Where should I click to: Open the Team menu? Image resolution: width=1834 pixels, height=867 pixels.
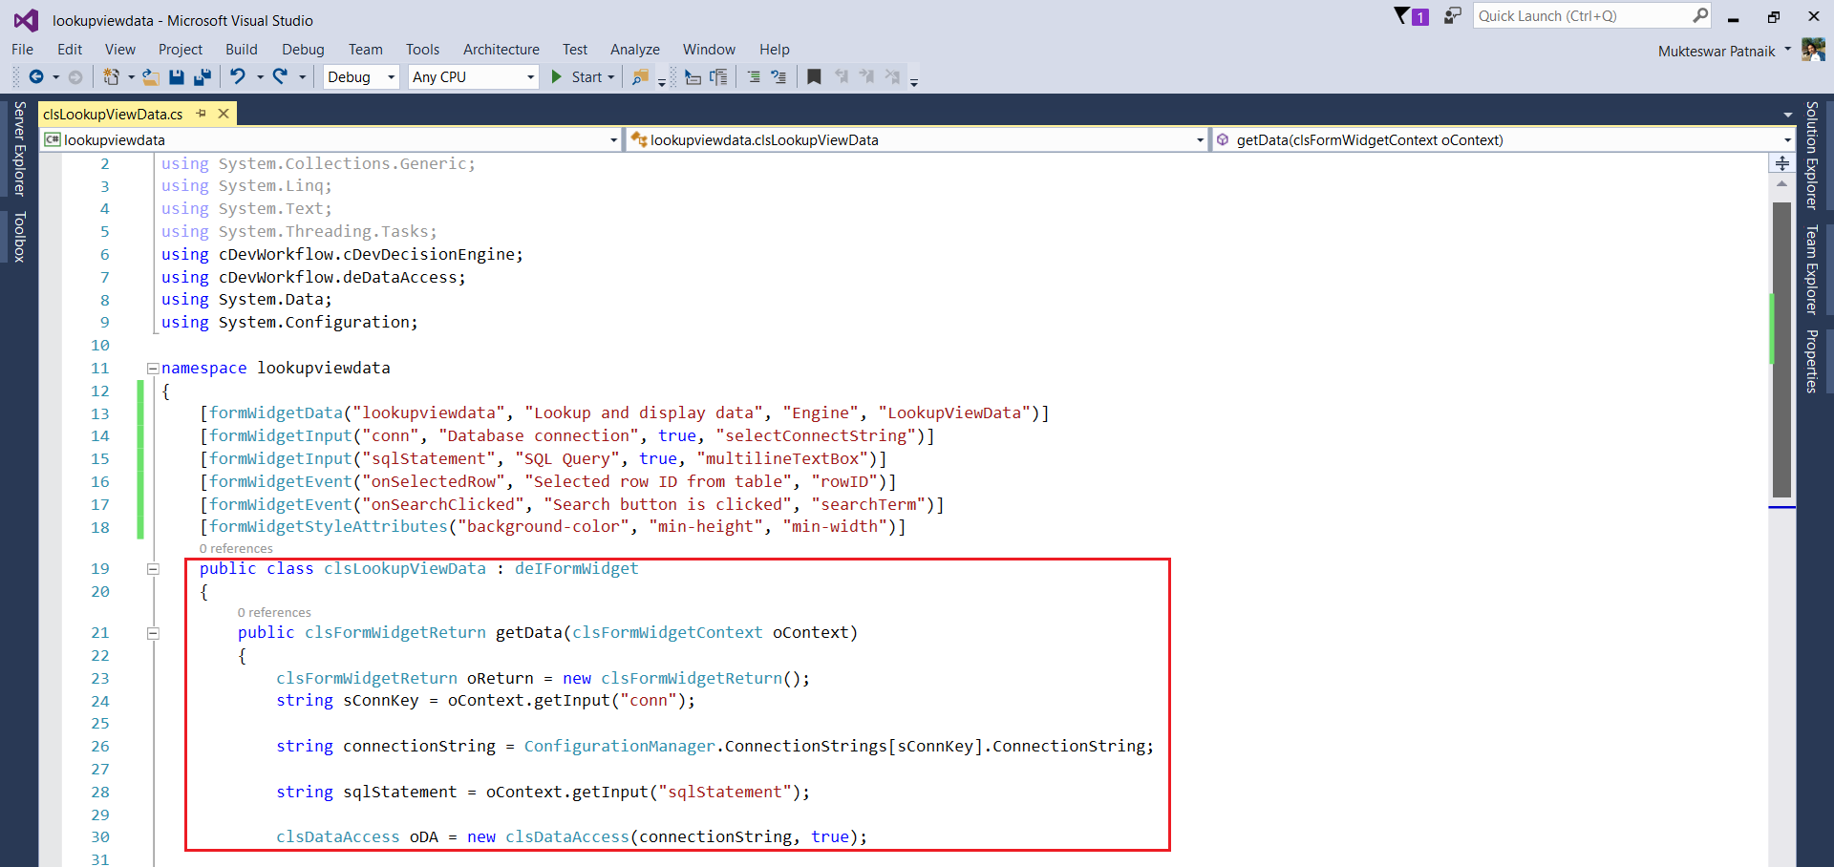point(365,49)
